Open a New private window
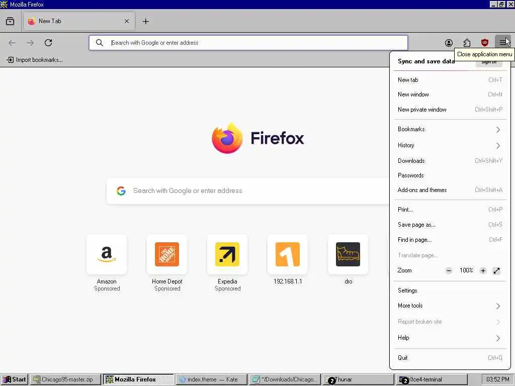Screen dimensions: 515x386 click(450, 110)
